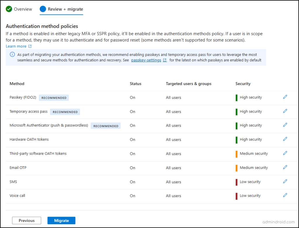Edit Third-party software OATH tokens pencil icon
The height and width of the screenshot is (228, 299).
tap(285, 153)
